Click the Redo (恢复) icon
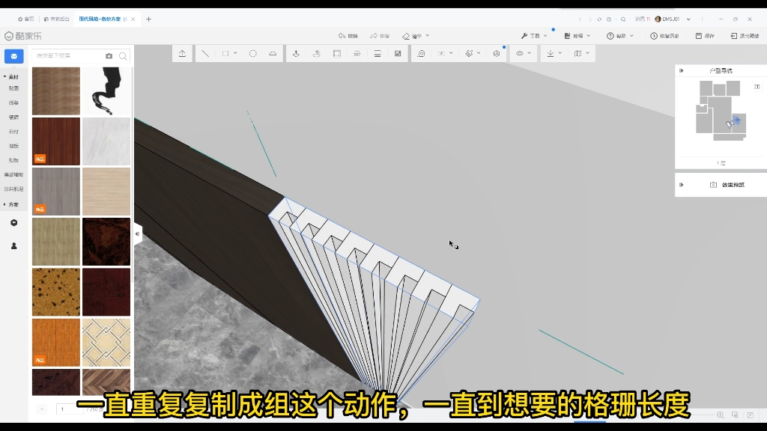 point(382,34)
